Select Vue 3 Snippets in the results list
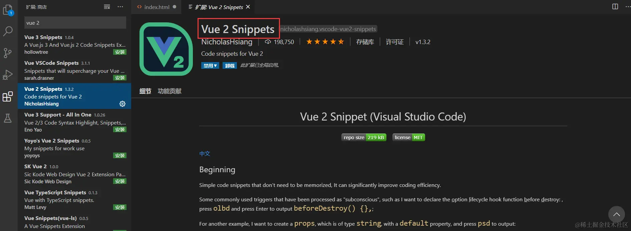This screenshot has height=231, width=631. [x=74, y=44]
